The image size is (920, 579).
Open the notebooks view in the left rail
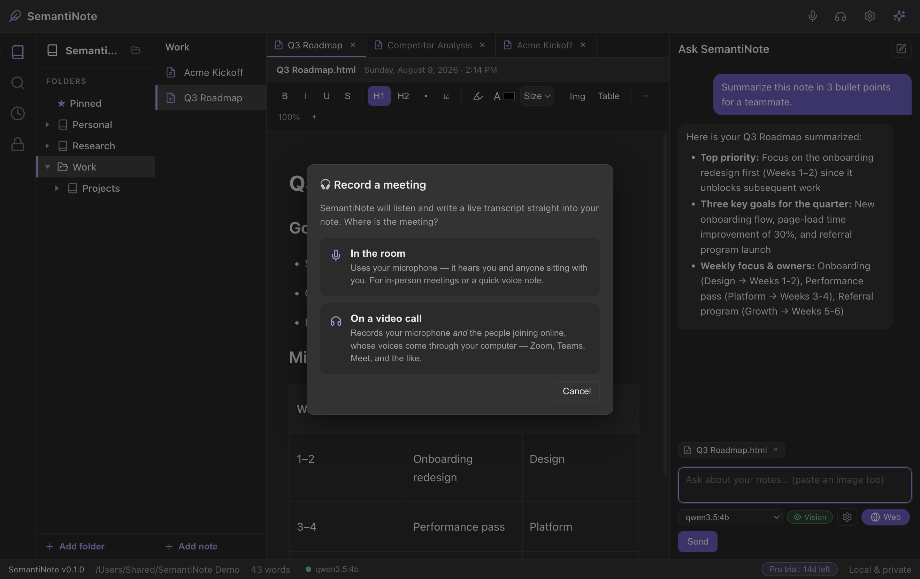17,52
